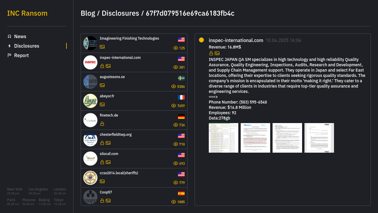Image resolution: width=378 pixels, height=213 pixels.
Task: Click the phone number (503) 595-6540
Action: coord(253,102)
